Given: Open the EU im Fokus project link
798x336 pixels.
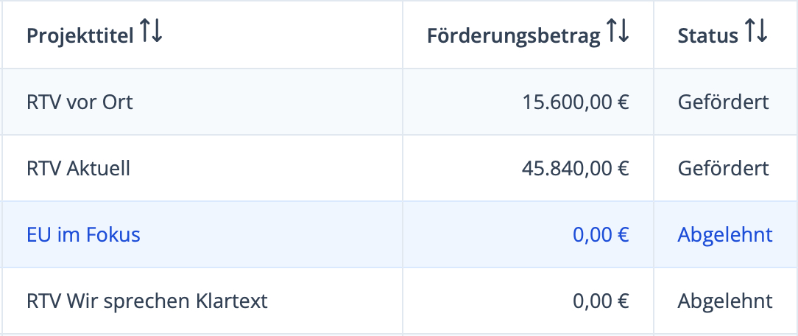Looking at the screenshot, I should [83, 235].
